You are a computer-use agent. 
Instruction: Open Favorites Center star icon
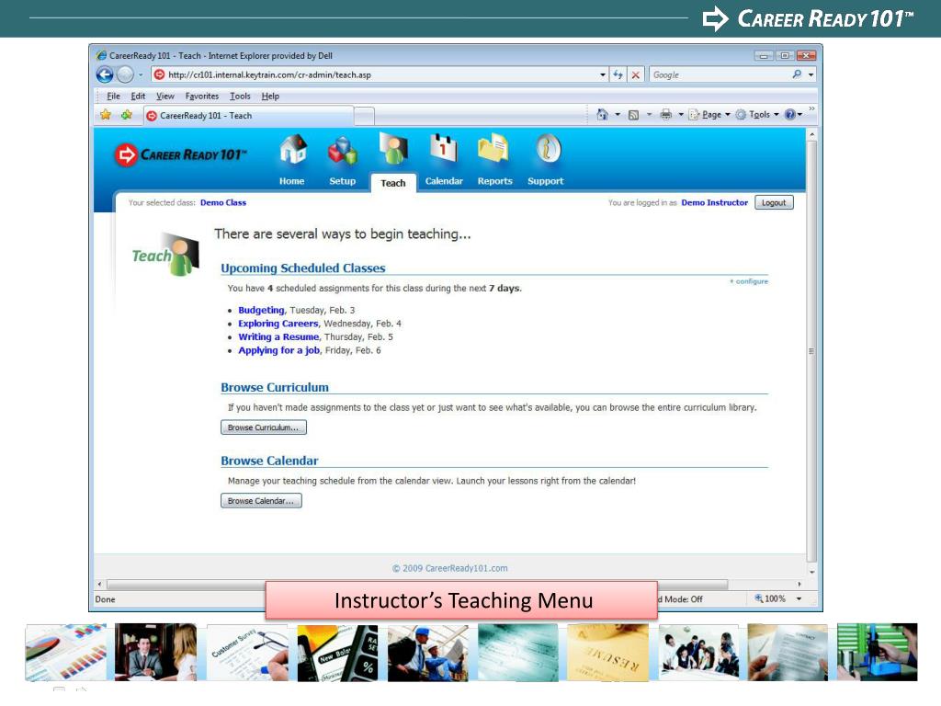106,115
